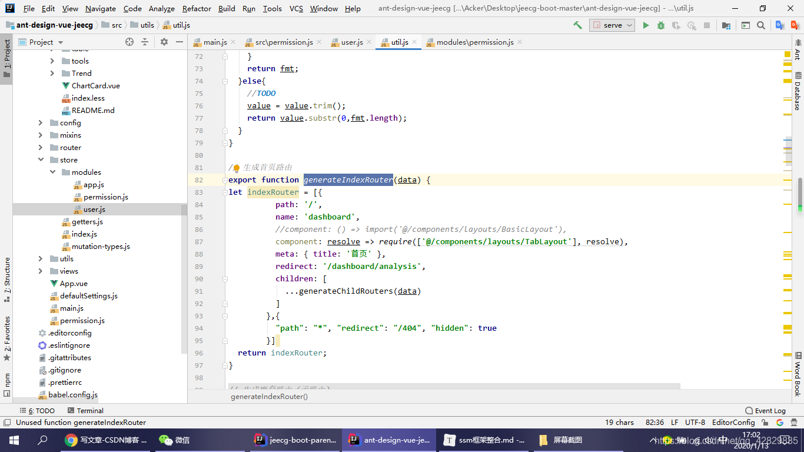Open the Database tool window
Viewport: 804px width, 452px height.
[798, 91]
